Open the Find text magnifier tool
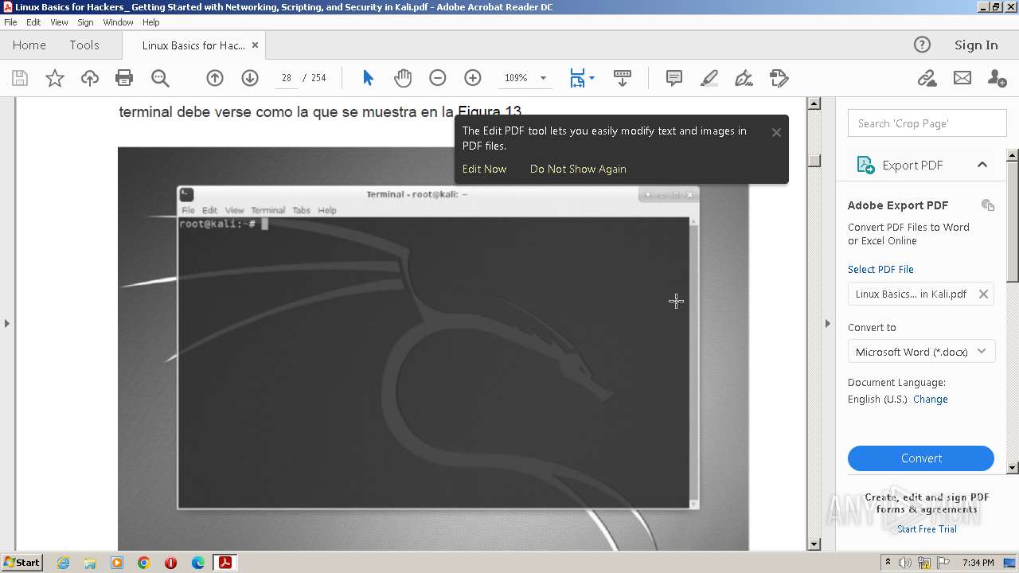 (x=160, y=78)
